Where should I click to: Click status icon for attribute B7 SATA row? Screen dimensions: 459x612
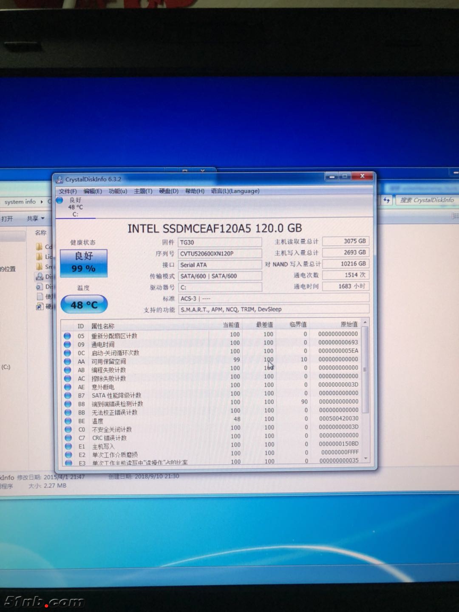pos(68,395)
